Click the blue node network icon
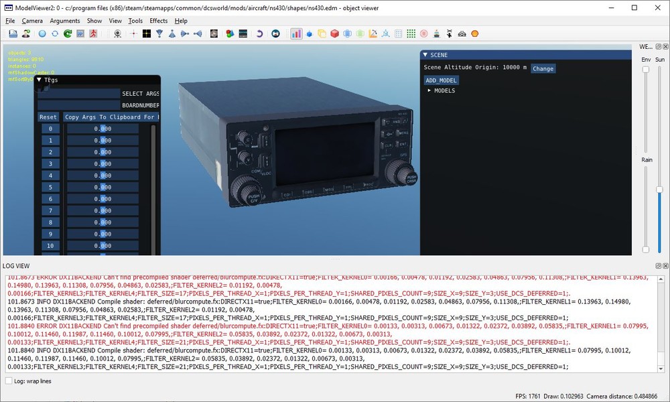The image size is (670, 402). coord(385,33)
